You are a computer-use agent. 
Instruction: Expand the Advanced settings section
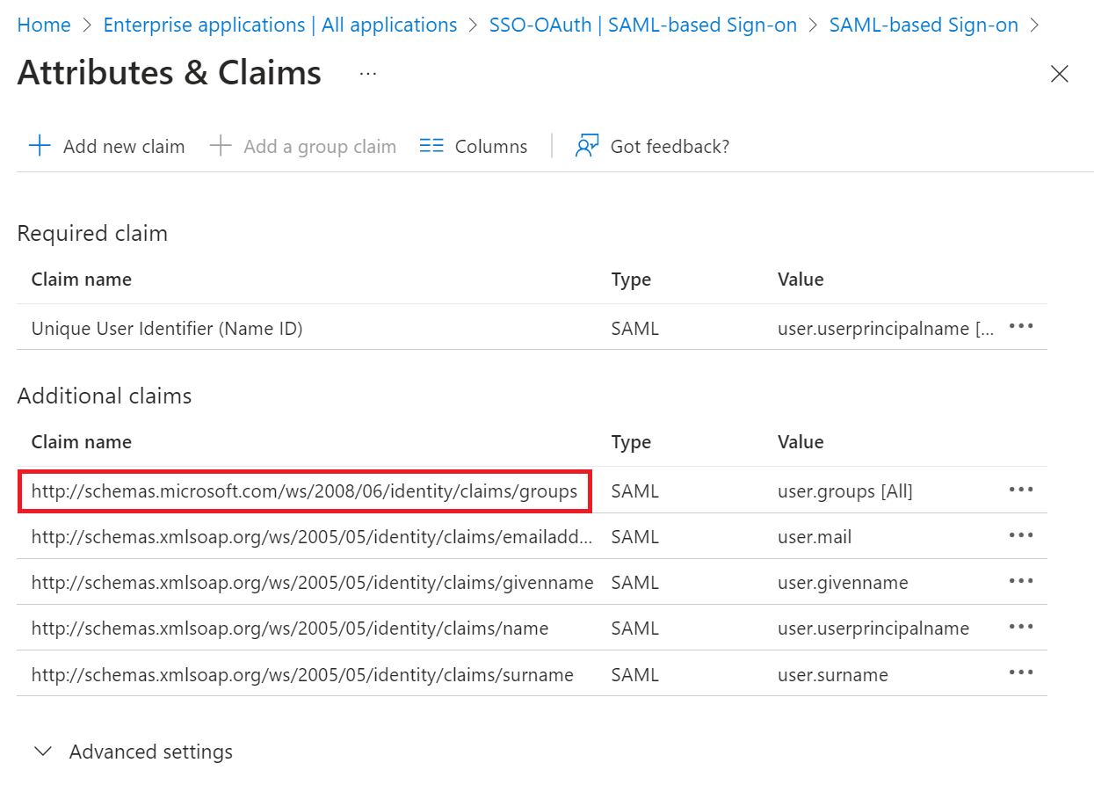click(43, 752)
